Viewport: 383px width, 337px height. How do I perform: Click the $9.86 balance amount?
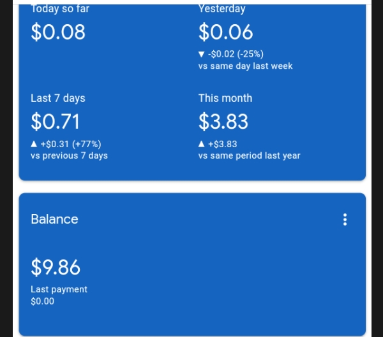click(56, 268)
